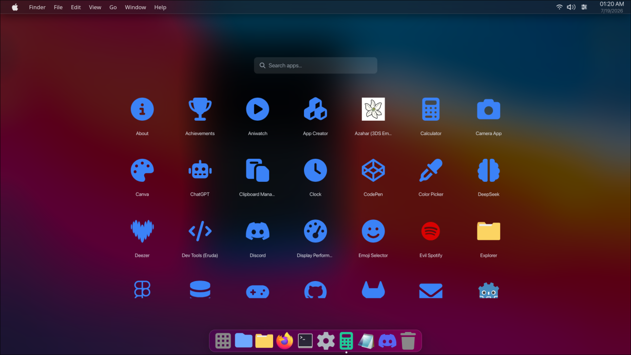Open the Clock app

(315, 170)
